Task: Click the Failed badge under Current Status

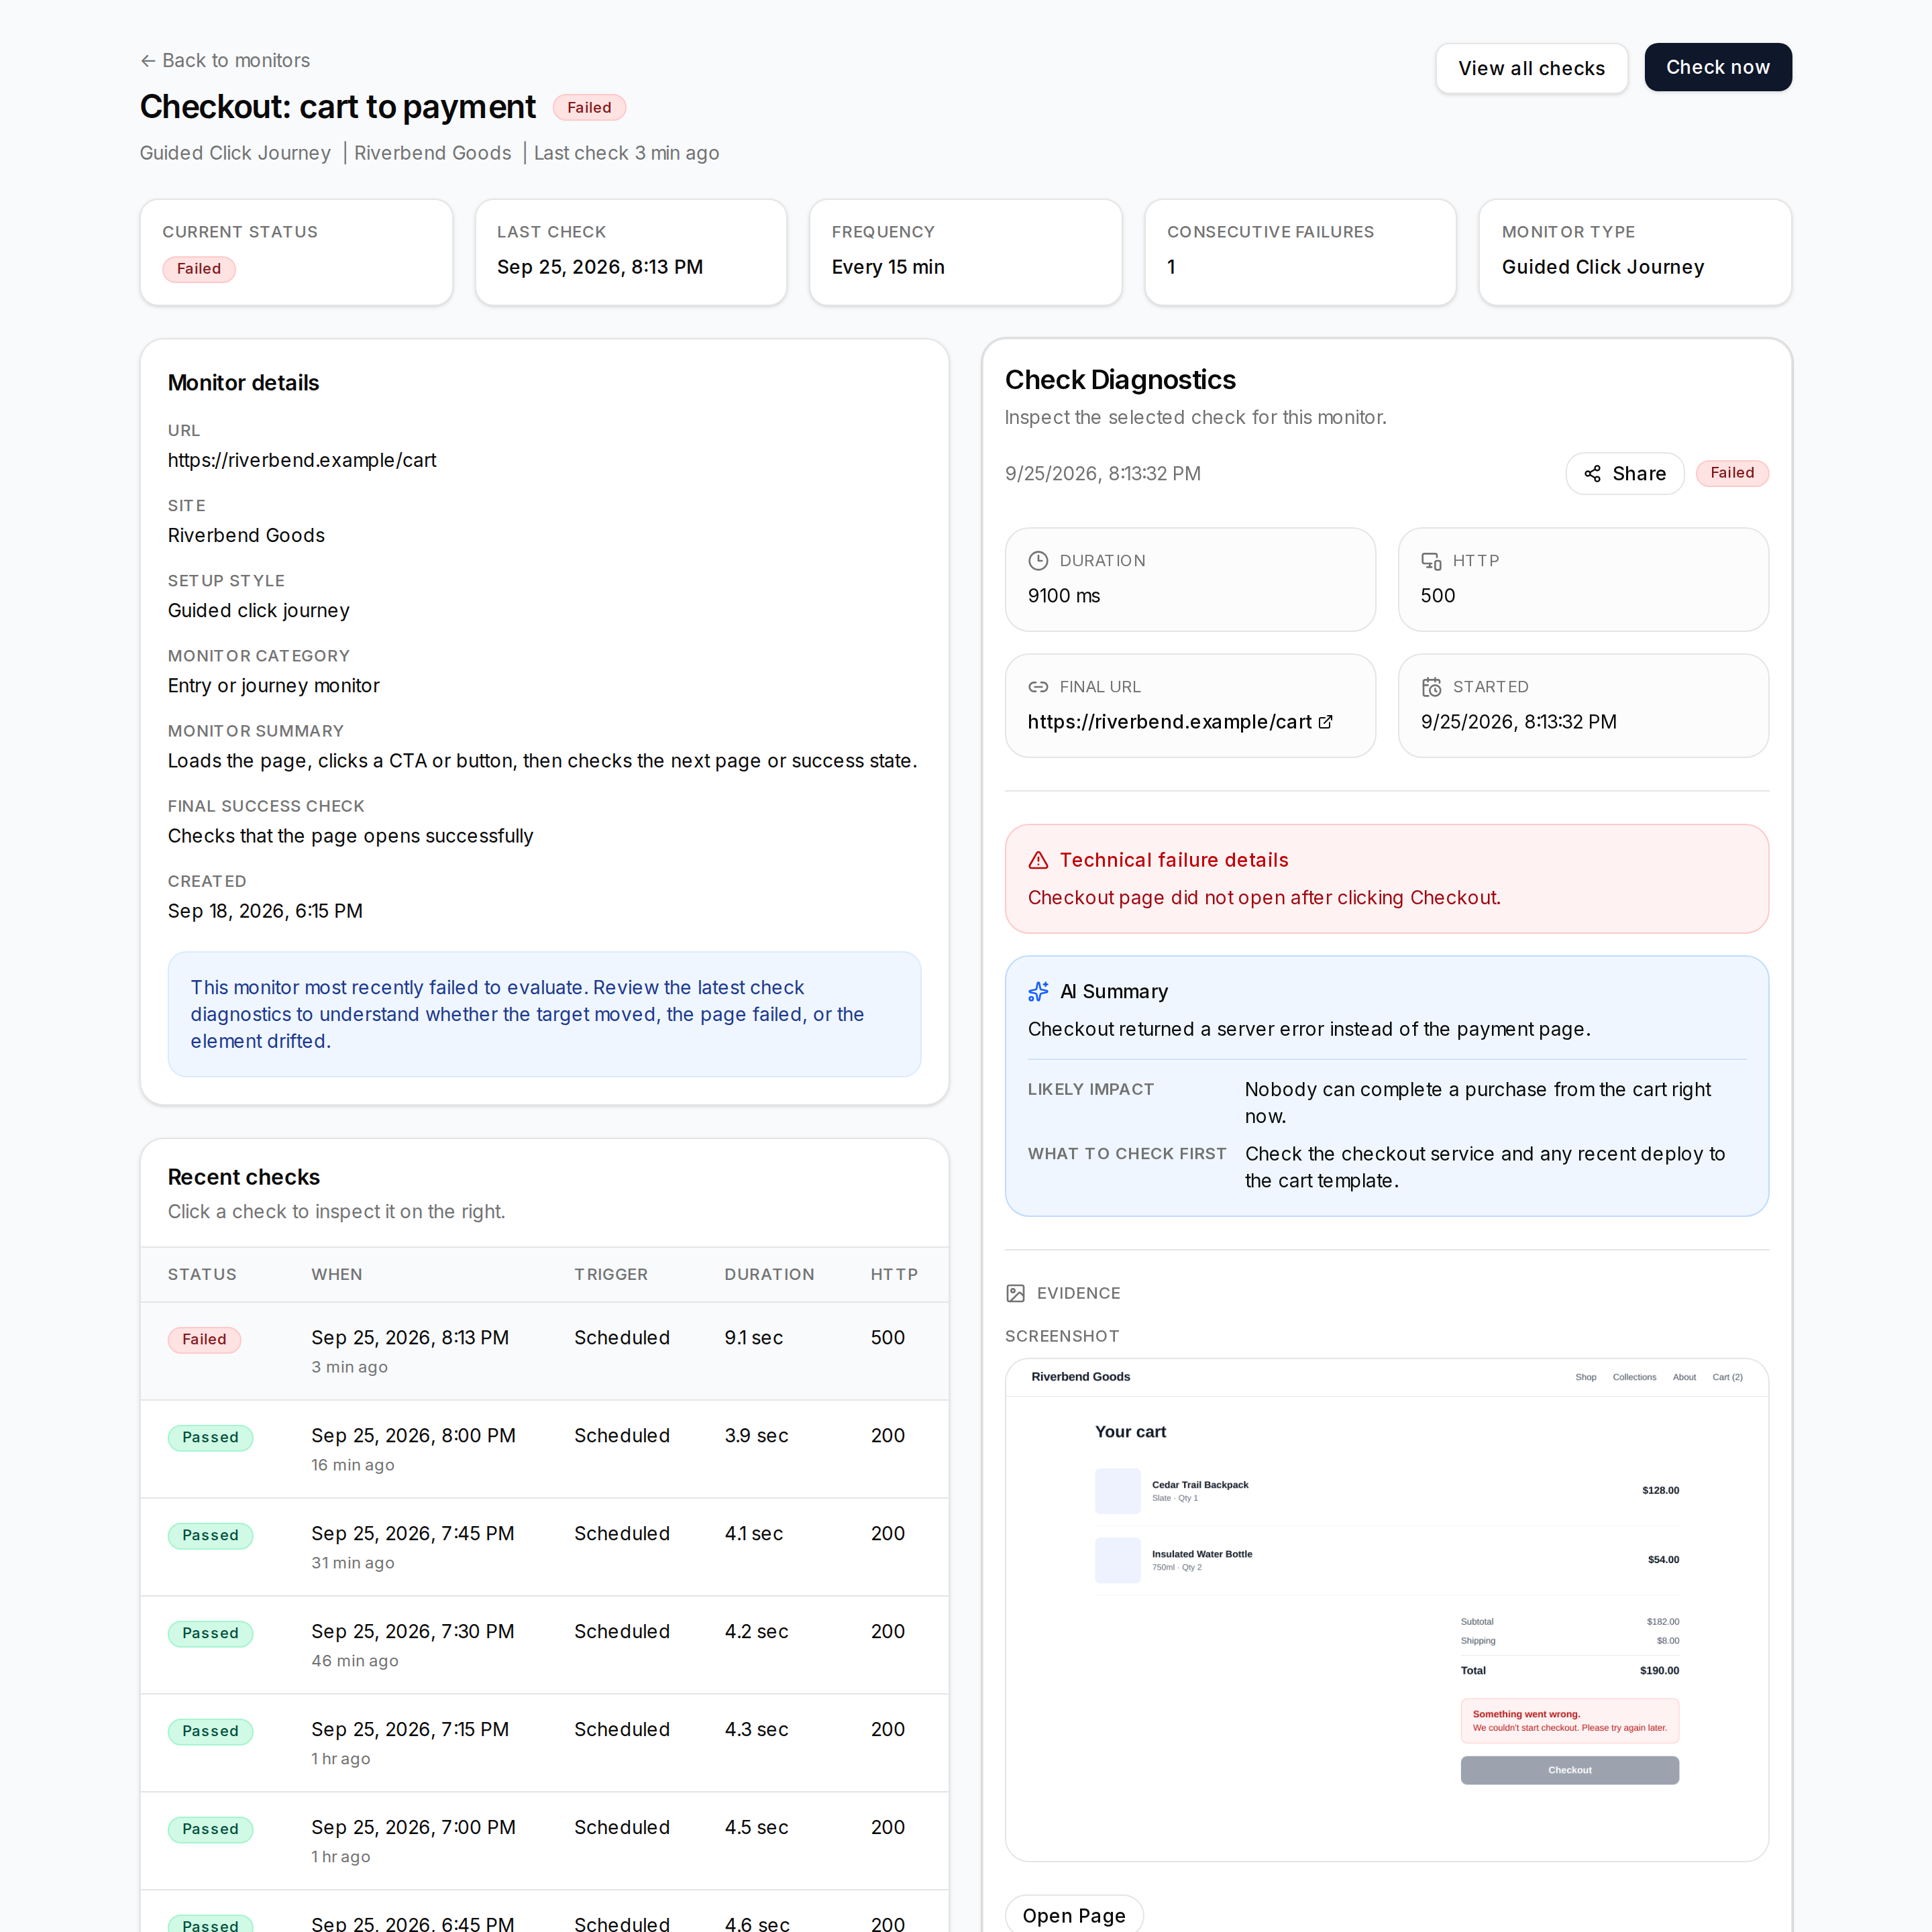Action: click(199, 269)
